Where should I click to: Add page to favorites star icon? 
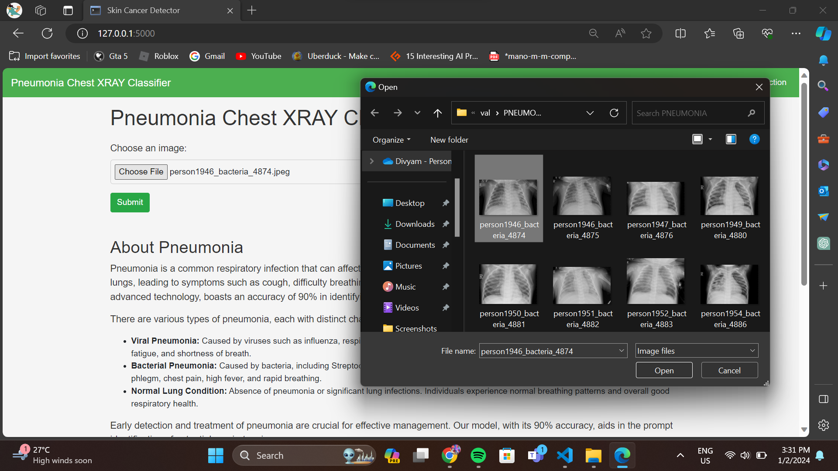646,34
